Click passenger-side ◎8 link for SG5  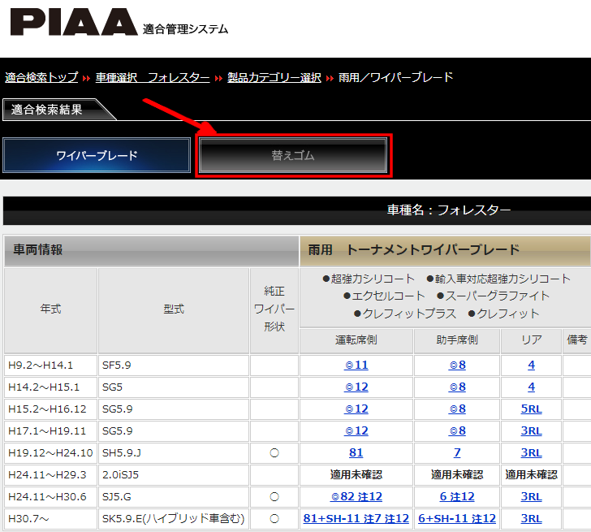click(457, 387)
